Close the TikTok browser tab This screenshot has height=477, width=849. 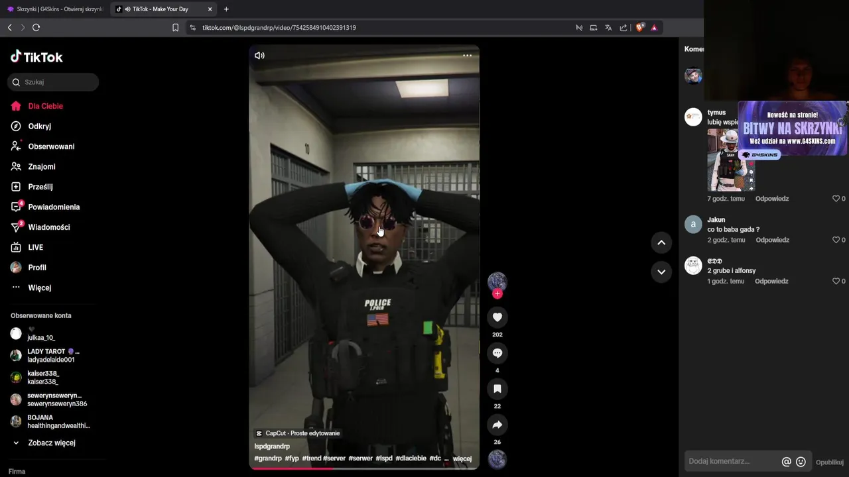click(210, 9)
